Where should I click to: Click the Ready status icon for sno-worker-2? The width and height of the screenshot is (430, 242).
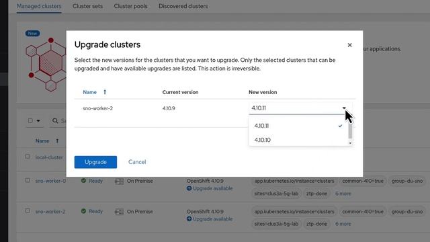[x=83, y=211]
